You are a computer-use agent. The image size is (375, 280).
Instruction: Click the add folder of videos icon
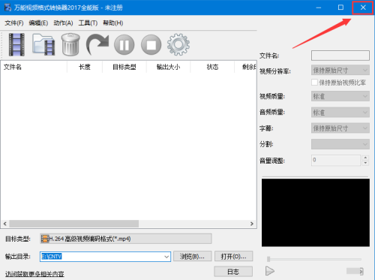[43, 44]
